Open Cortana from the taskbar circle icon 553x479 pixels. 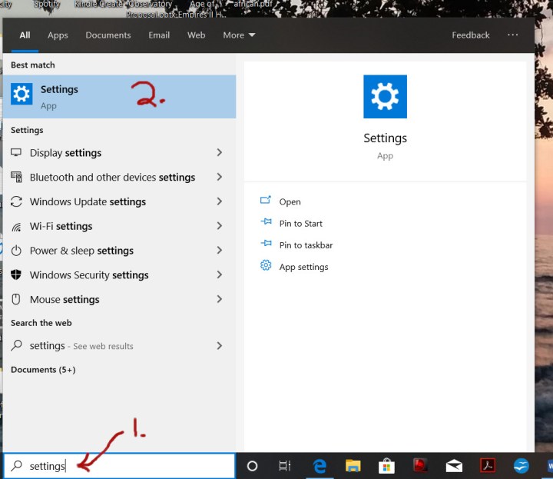click(x=252, y=466)
